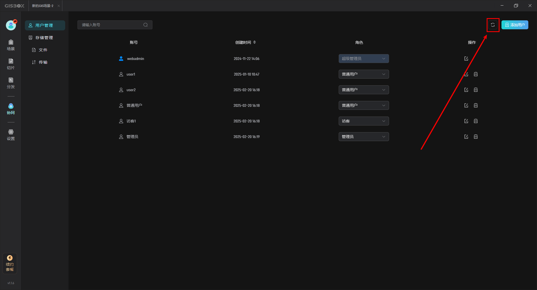Screen dimensions: 537x290
Task: Go to 场景 in the sidebar
Action: 11,45
